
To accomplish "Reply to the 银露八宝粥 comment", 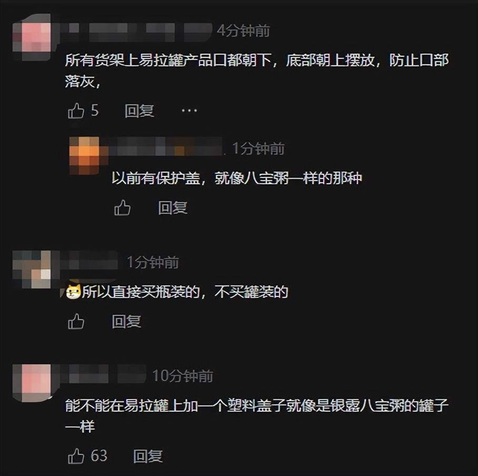I will [x=148, y=456].
